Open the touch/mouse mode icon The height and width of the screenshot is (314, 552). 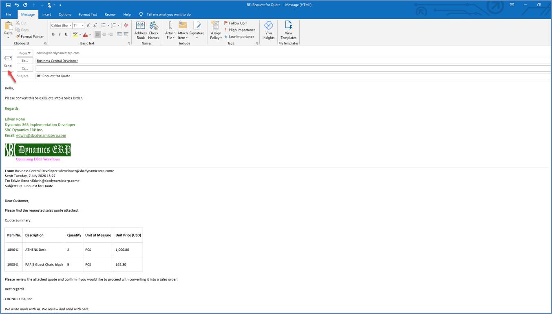tap(49, 5)
